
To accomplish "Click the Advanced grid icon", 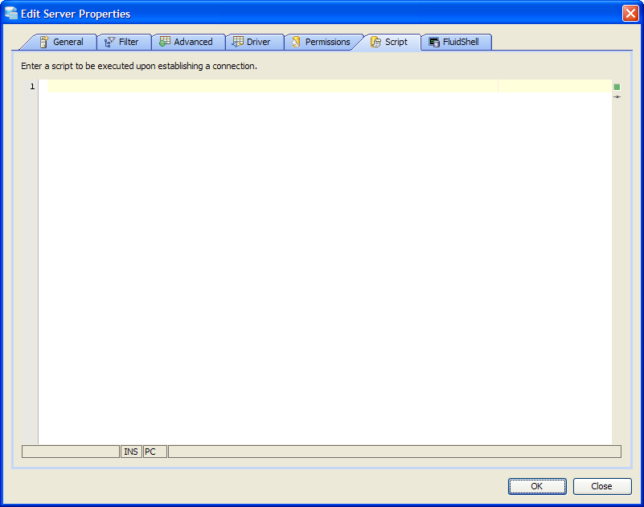I will point(165,42).
